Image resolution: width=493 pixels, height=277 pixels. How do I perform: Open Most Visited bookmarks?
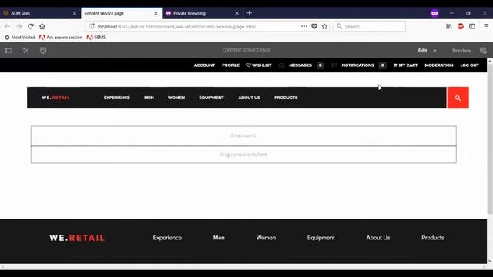tap(20, 38)
